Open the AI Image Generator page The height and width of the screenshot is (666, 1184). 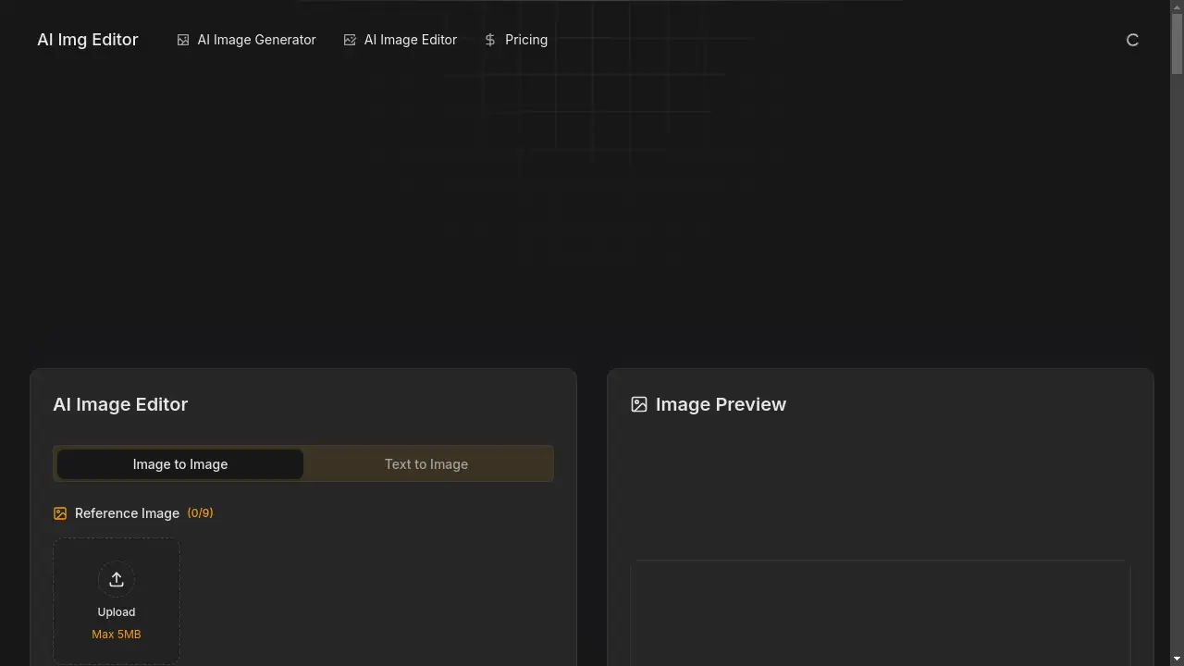pos(256,40)
